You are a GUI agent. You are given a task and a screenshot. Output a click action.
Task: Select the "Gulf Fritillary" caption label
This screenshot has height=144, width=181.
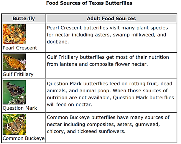[18, 74]
